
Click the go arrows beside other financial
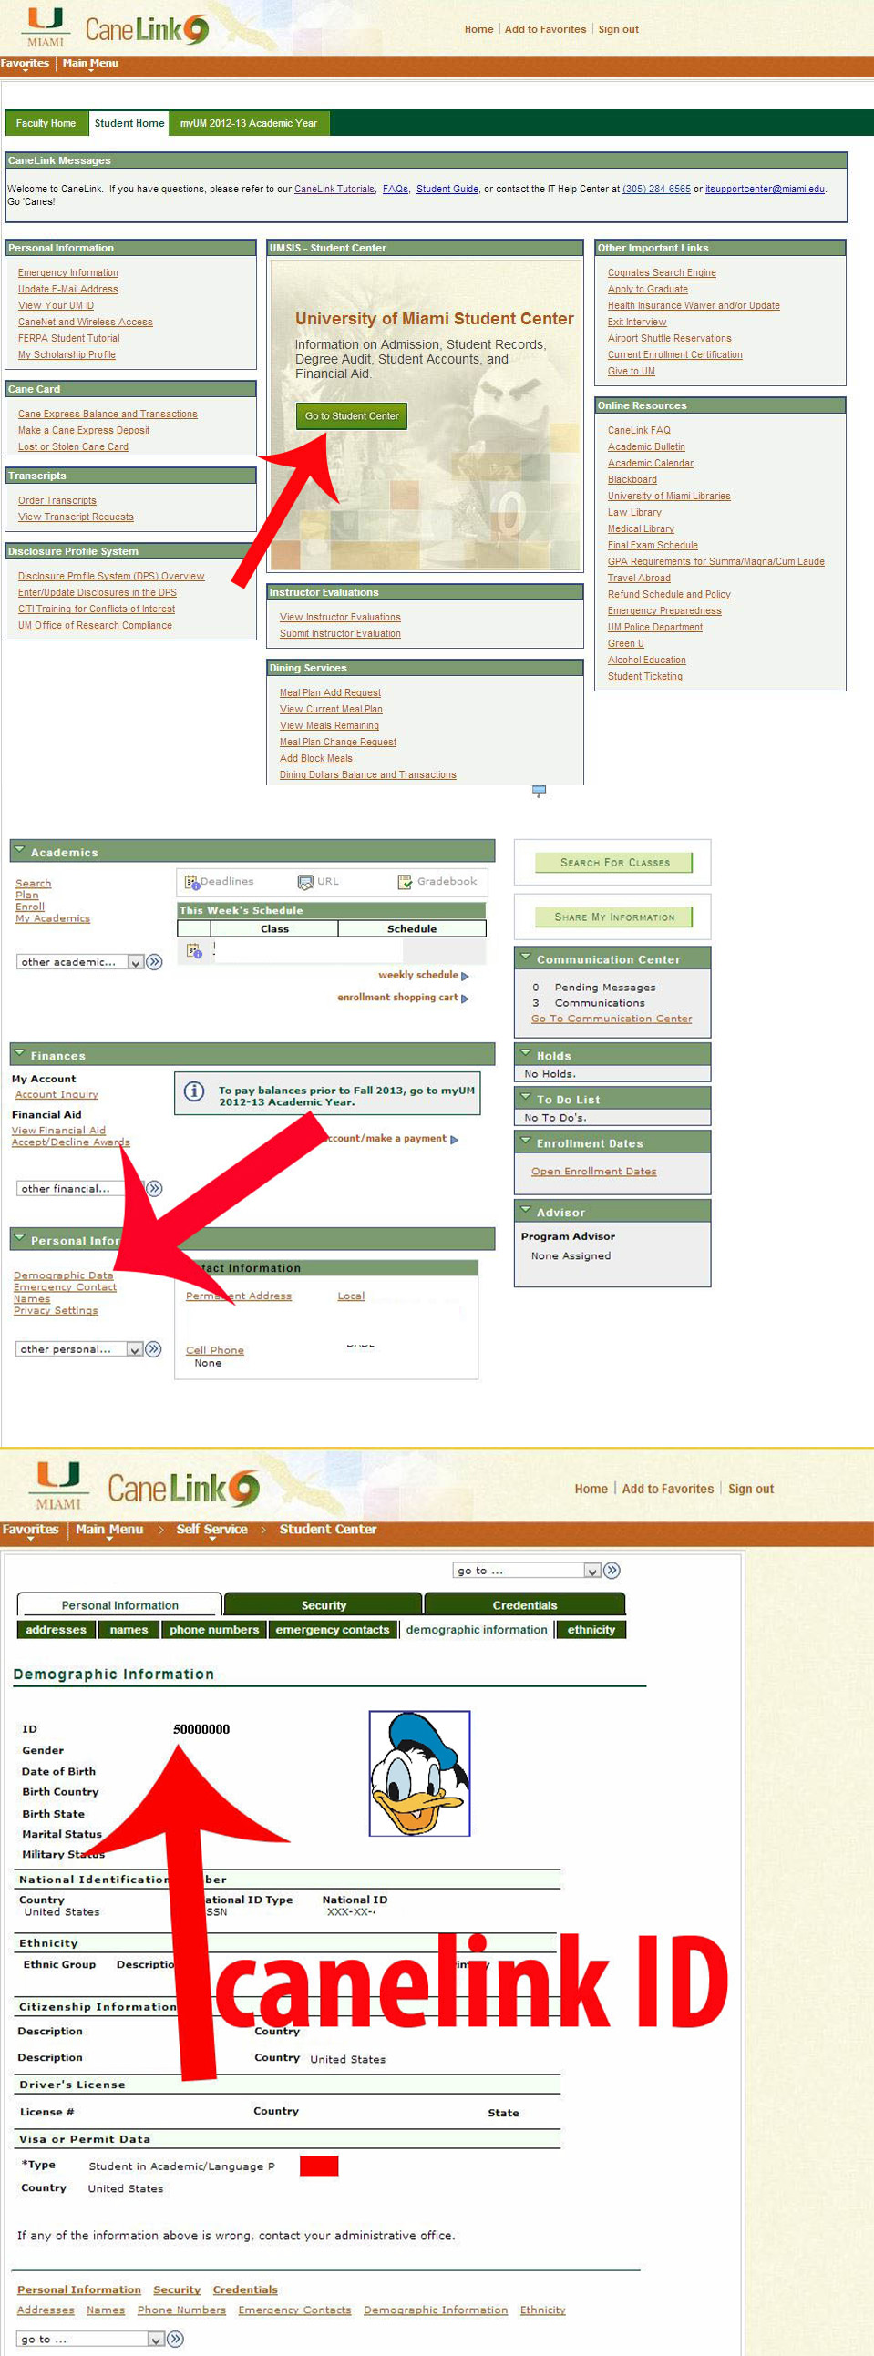[155, 1188]
